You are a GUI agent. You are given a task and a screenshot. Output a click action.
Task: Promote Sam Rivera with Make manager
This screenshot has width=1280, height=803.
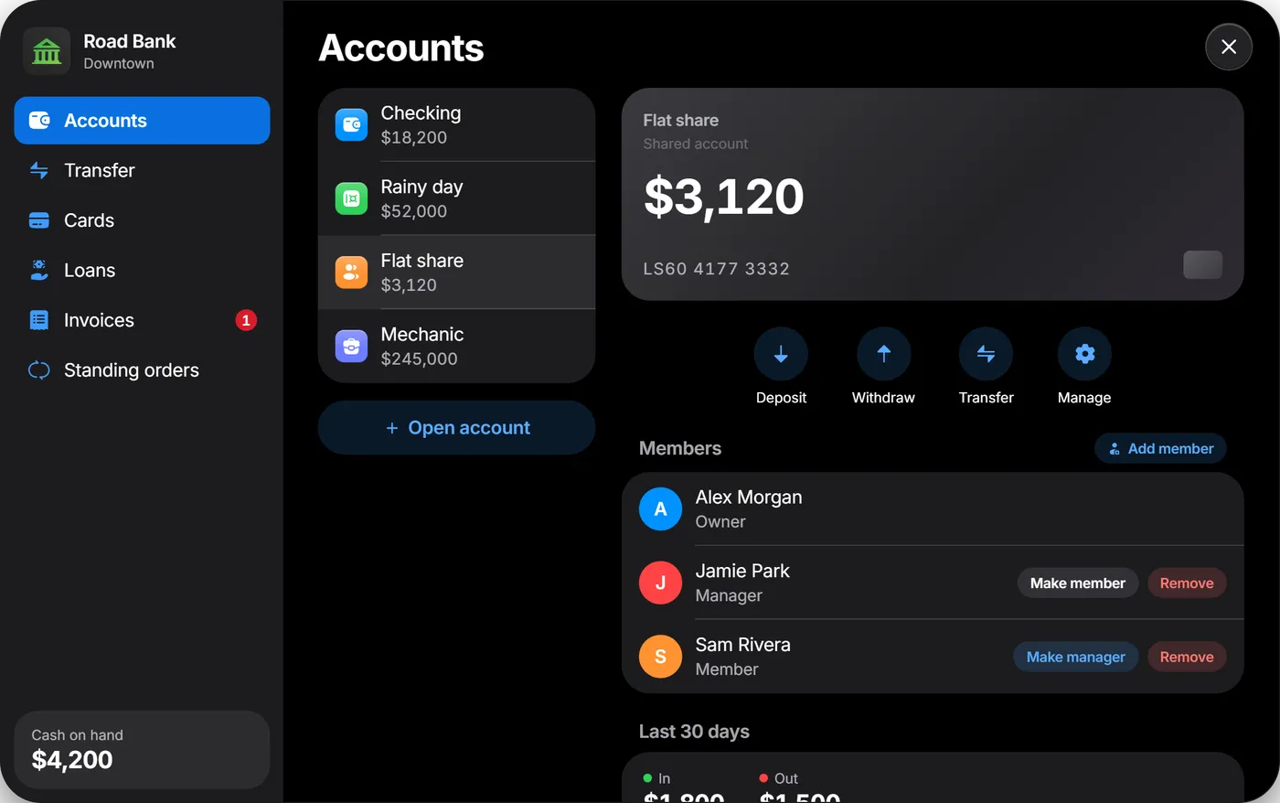tap(1075, 657)
